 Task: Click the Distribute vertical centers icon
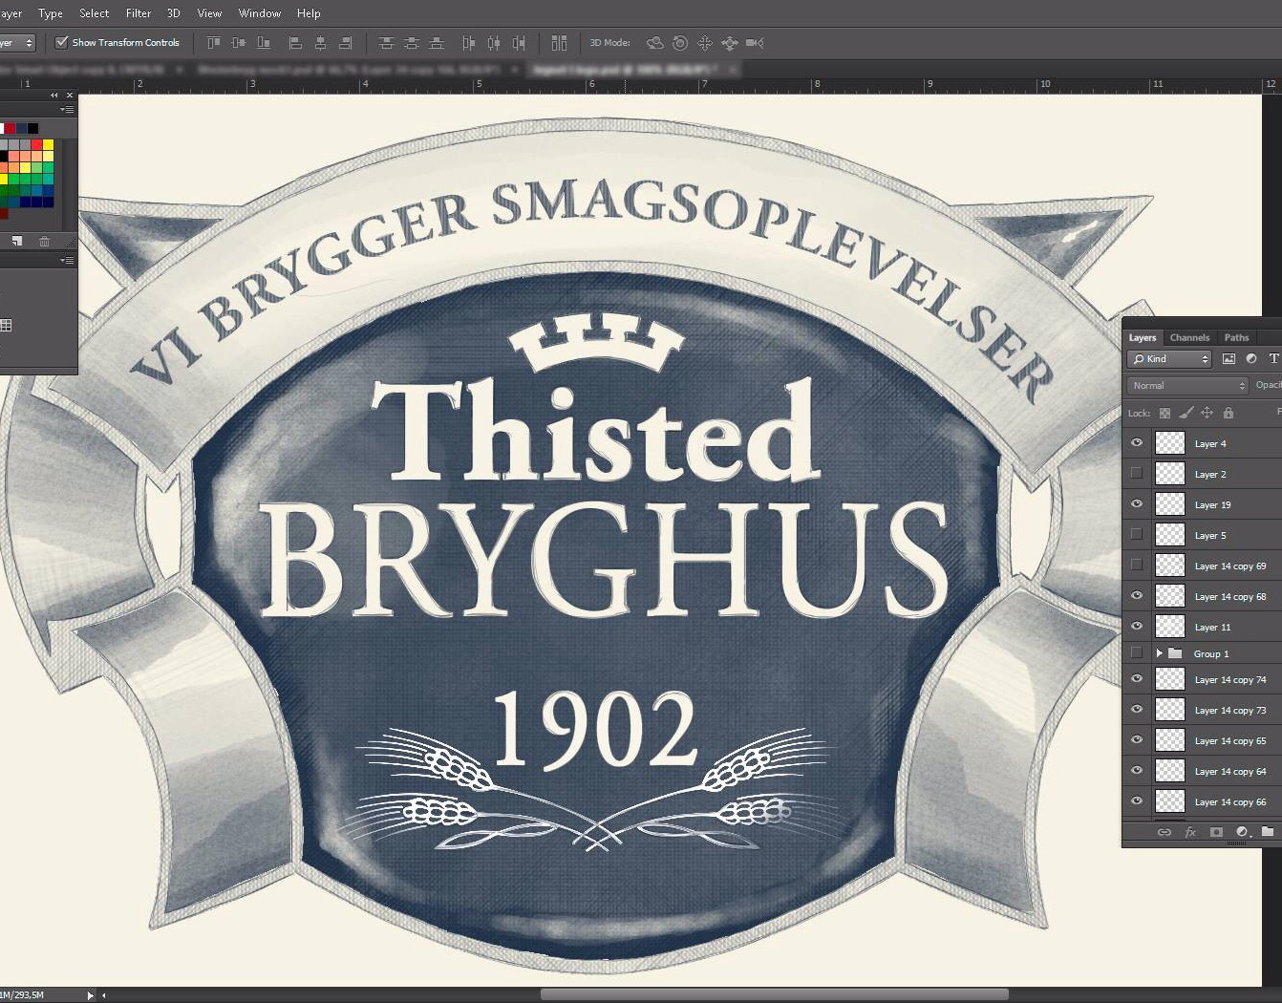click(411, 43)
